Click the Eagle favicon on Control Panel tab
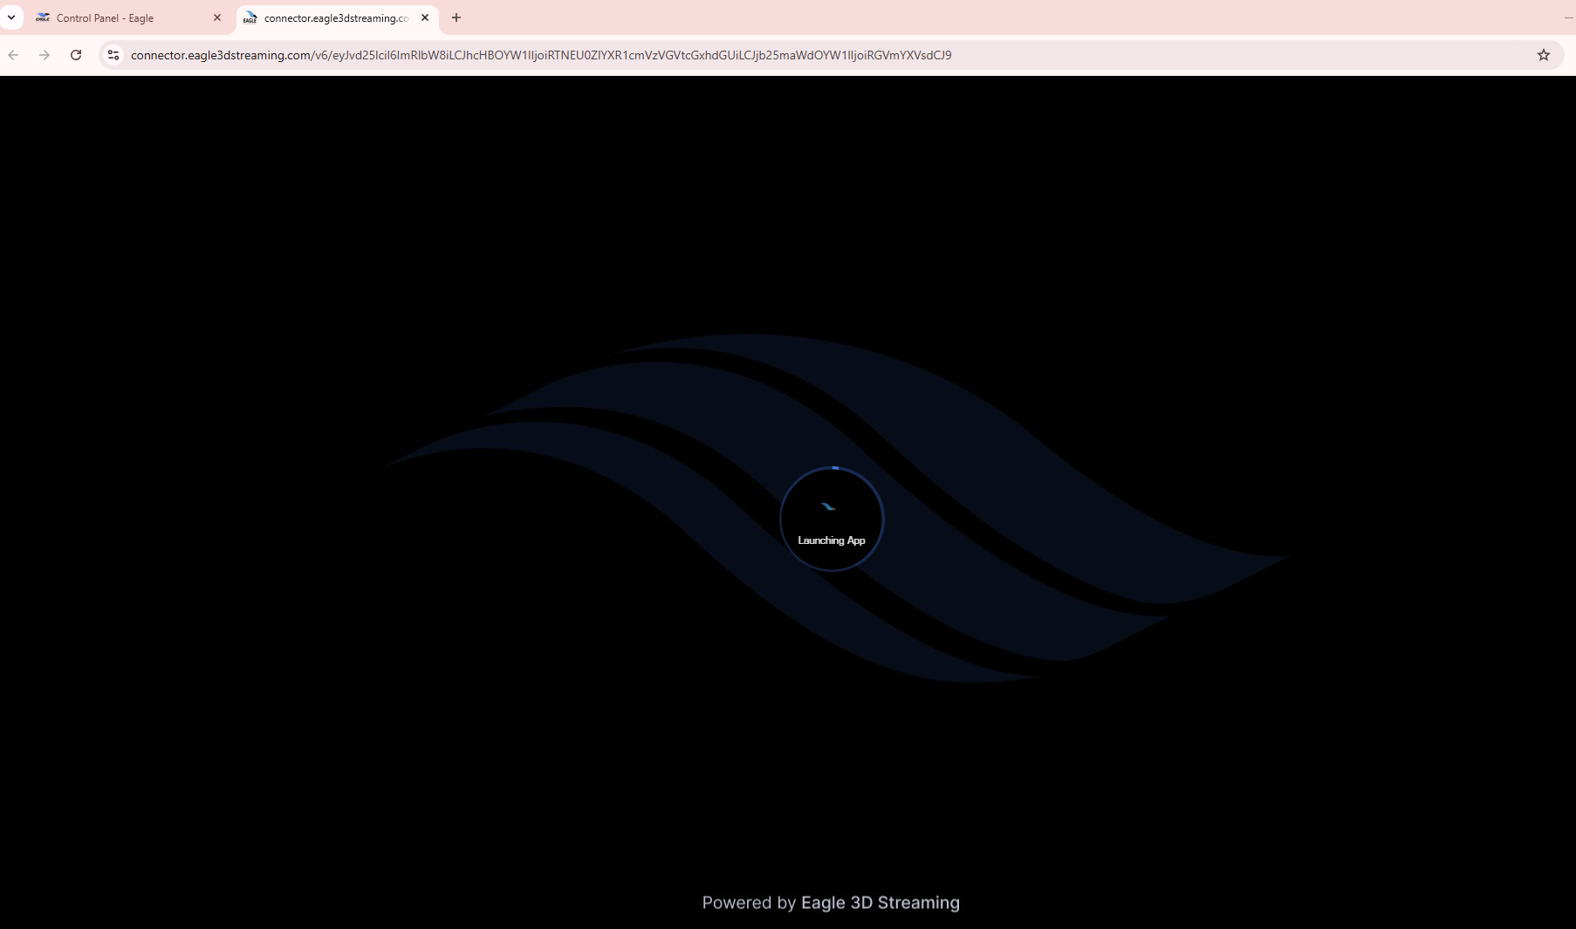 (43, 17)
